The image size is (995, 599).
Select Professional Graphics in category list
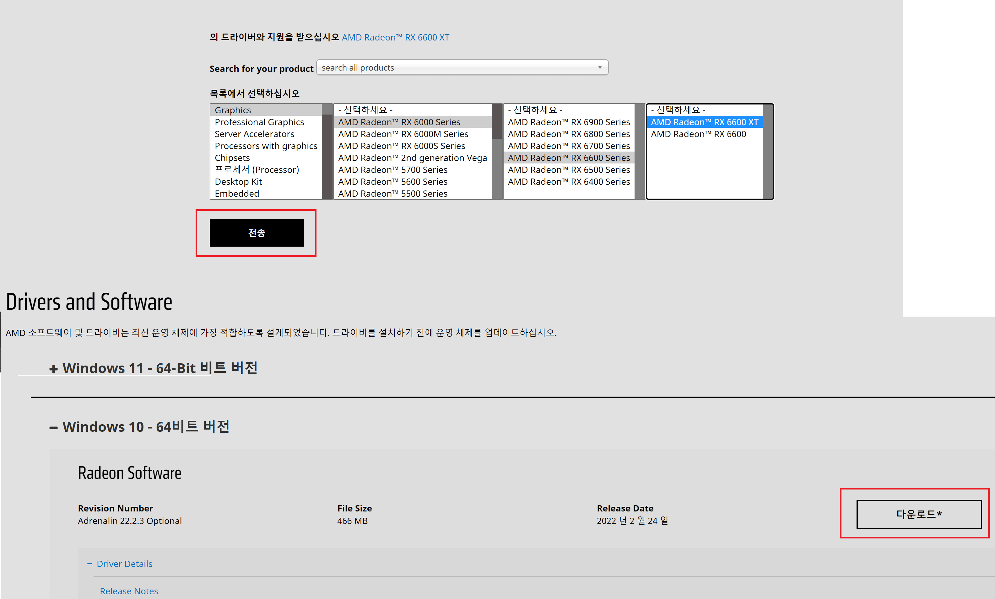(x=259, y=122)
